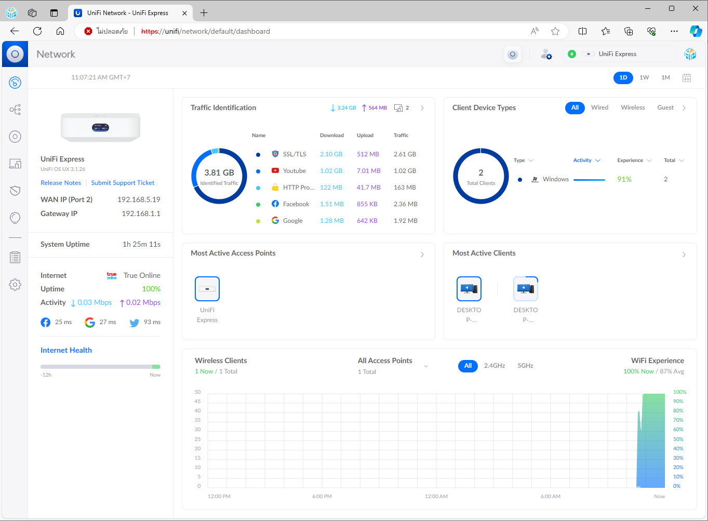The height and width of the screenshot is (521, 708).
Task: Open browser split screen icon
Action: (582, 31)
